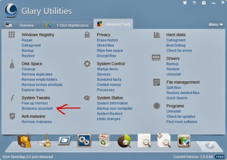This screenshot has width=227, height=160.
Task: Click the Programs disc icon
Action: pyautogui.click(x=157, y=106)
